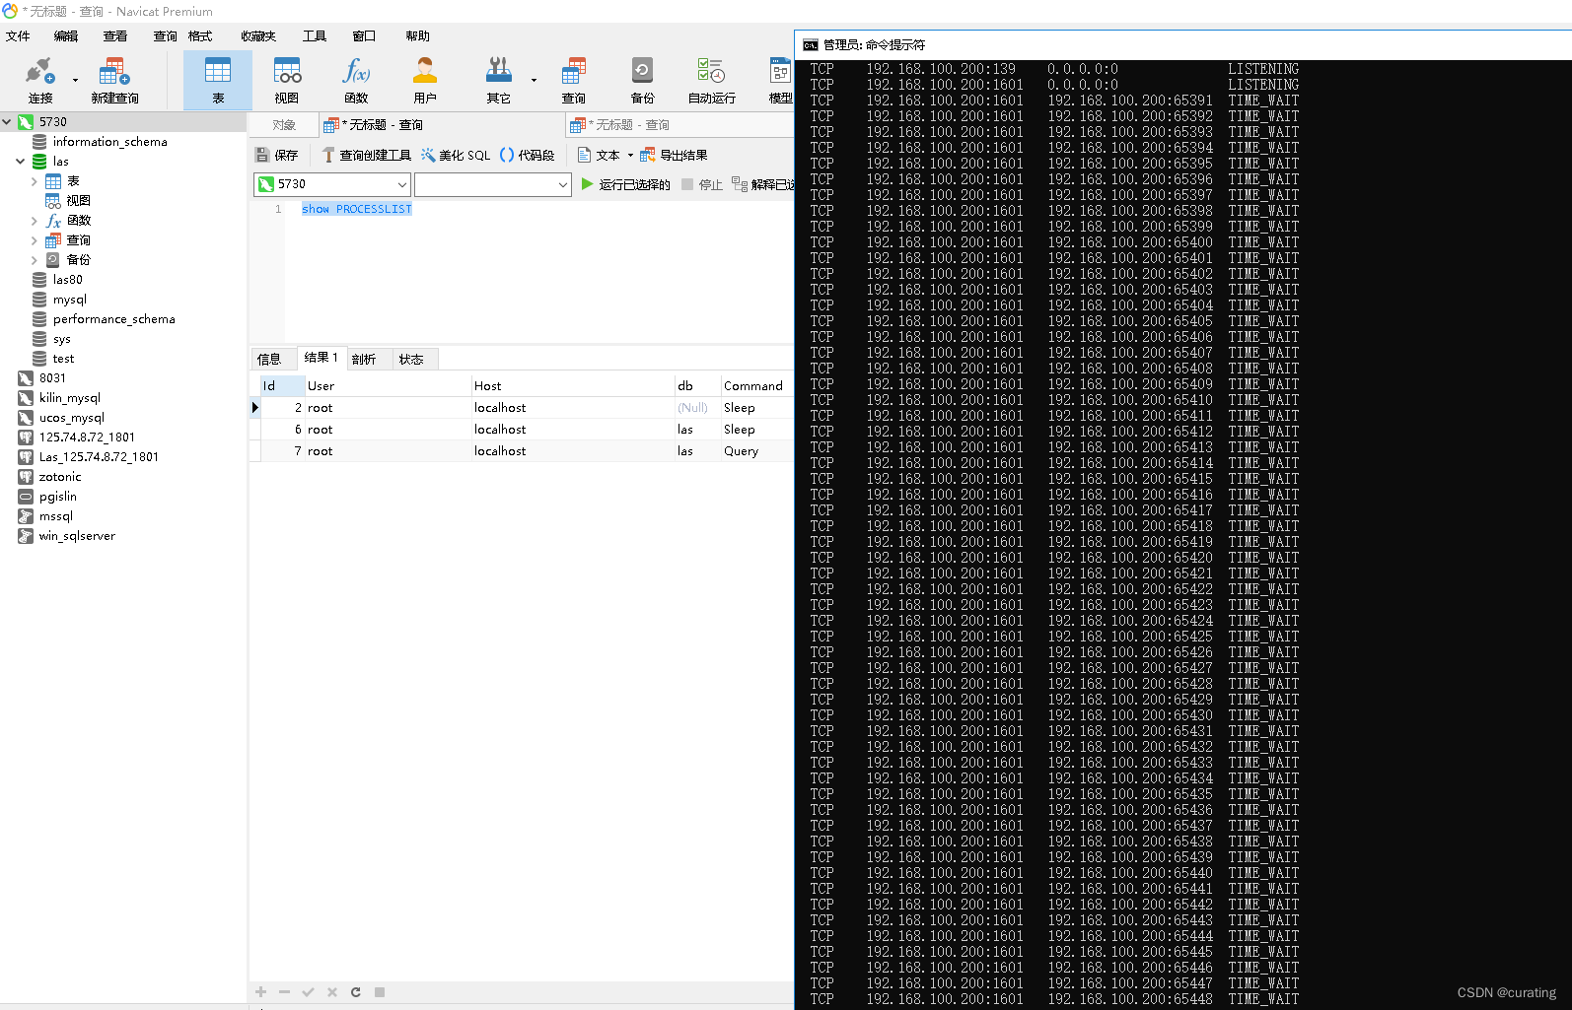Open the View (视图) toolbar icon
This screenshot has height=1010, width=1572.
[287, 80]
